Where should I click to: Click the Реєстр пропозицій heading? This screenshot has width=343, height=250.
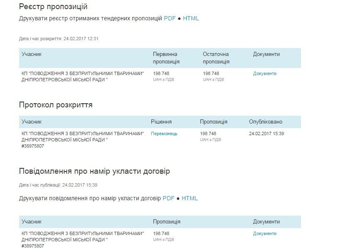pyautogui.click(x=53, y=6)
